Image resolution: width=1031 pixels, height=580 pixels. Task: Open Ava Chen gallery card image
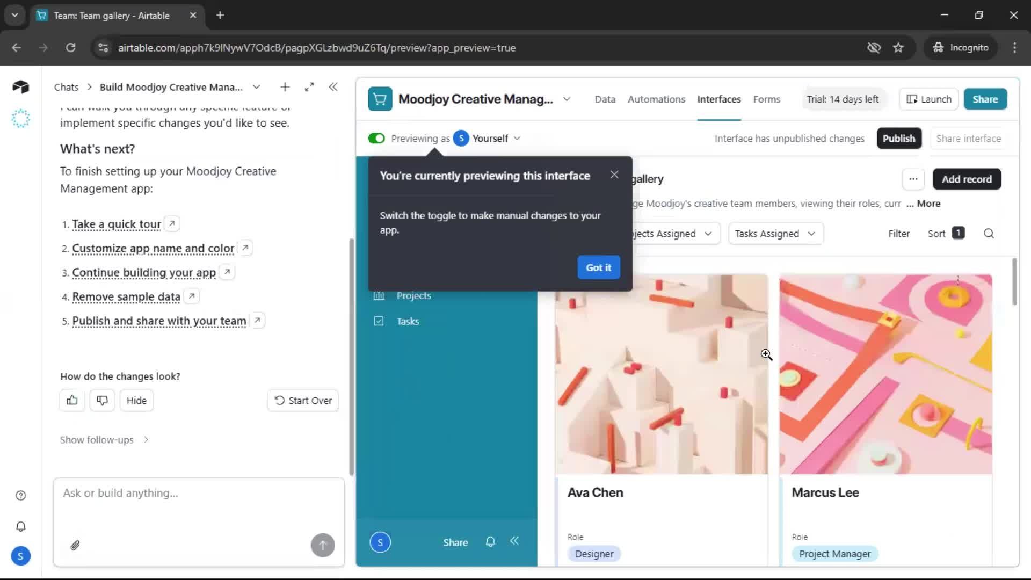tap(661, 374)
